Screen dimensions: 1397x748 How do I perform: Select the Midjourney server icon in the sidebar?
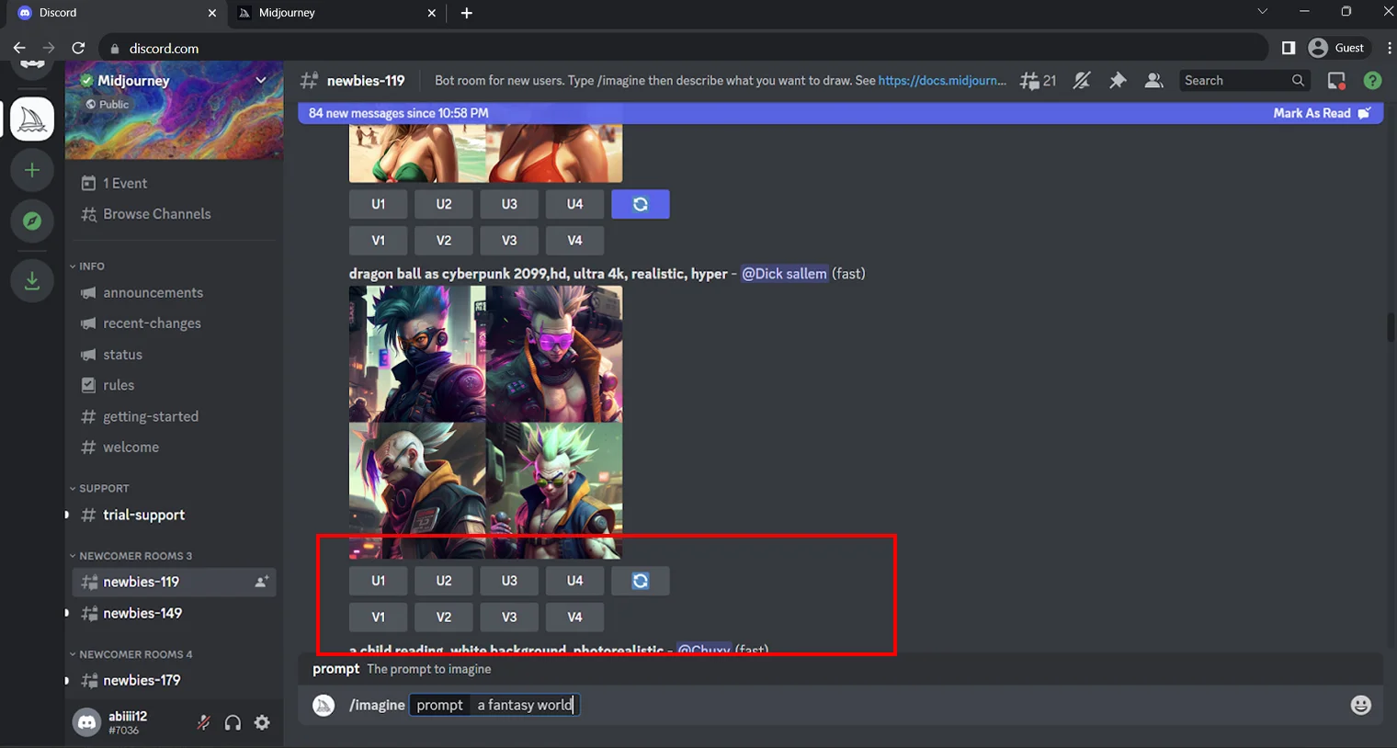(x=32, y=119)
